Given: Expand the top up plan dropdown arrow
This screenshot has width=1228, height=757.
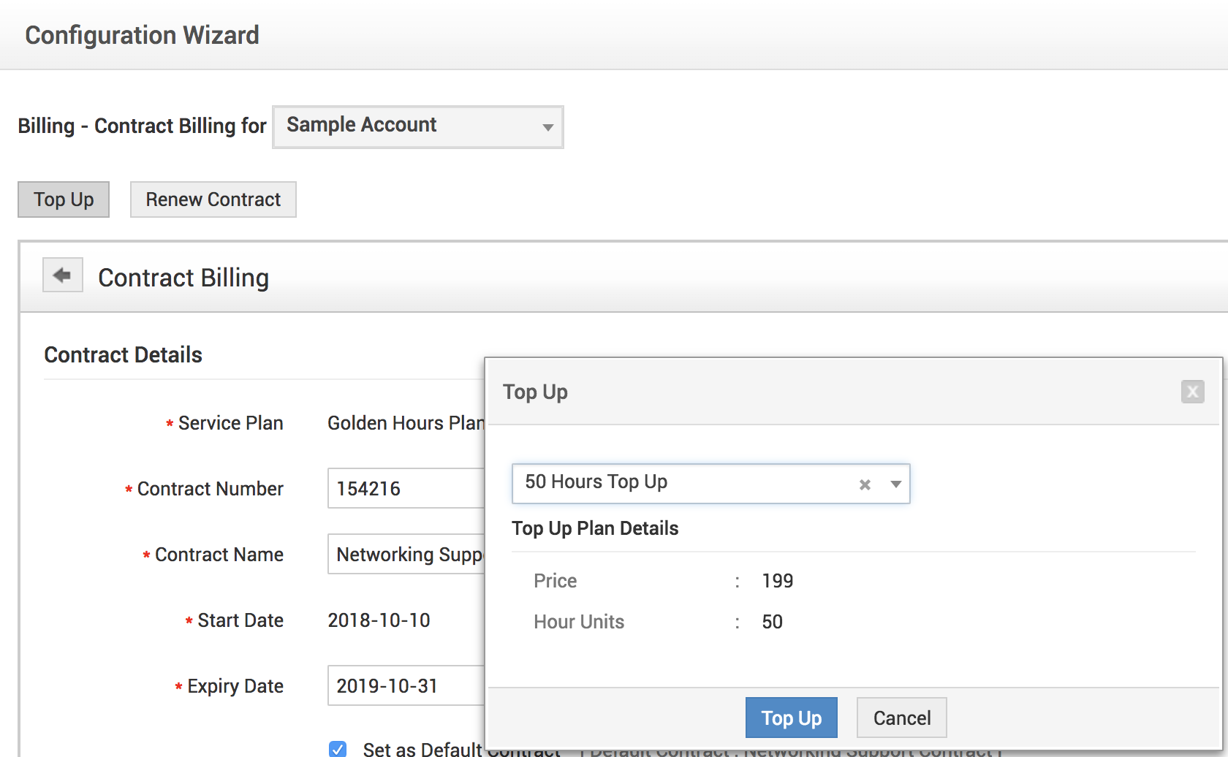Looking at the screenshot, I should (x=895, y=484).
